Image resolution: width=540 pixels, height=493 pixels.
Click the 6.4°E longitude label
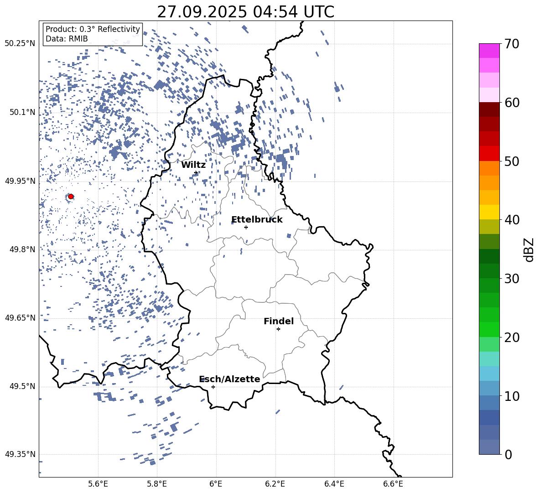pos(334,484)
